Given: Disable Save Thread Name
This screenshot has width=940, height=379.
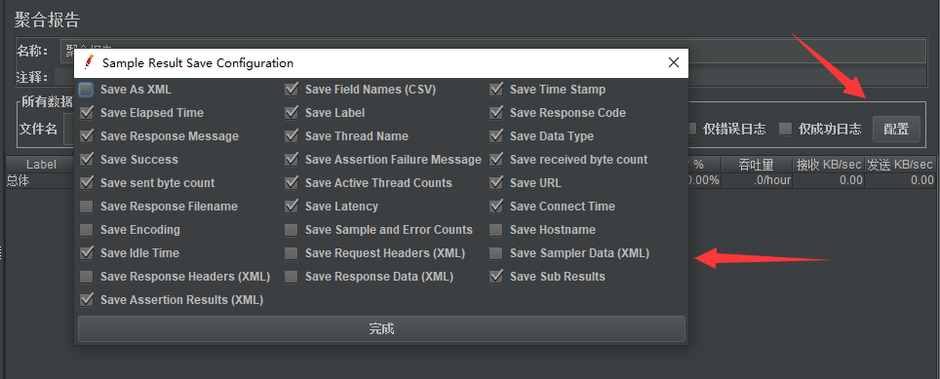Looking at the screenshot, I should [x=292, y=136].
